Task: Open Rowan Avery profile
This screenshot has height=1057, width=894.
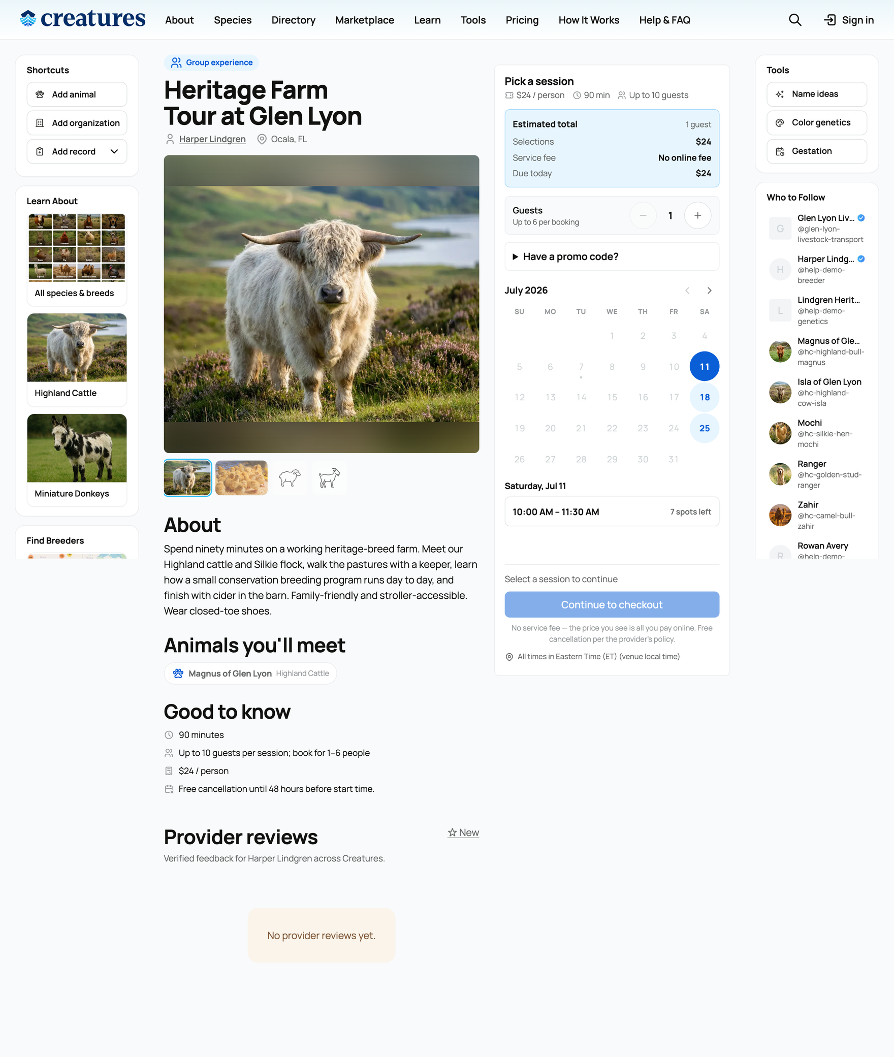Action: 822,546
